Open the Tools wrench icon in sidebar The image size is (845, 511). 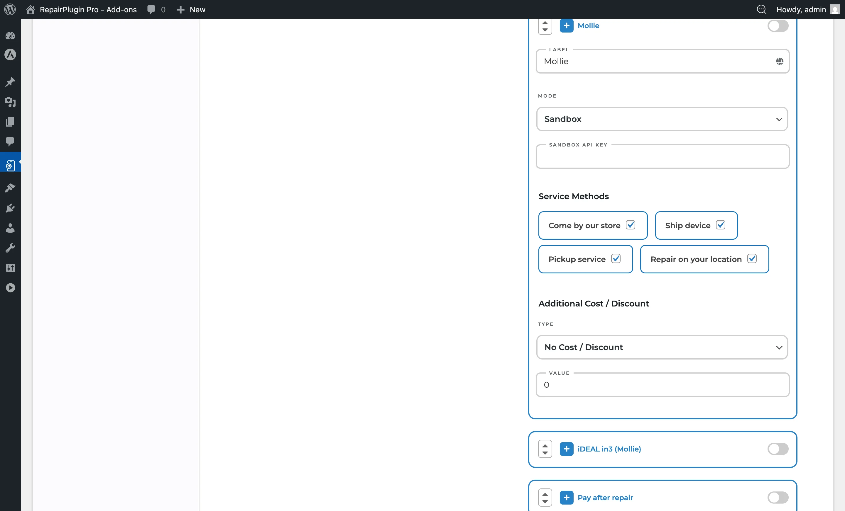(10, 248)
